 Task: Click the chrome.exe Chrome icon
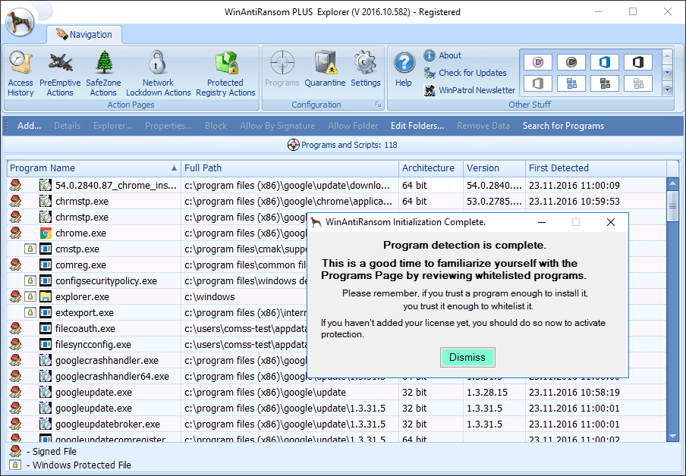coord(46,233)
